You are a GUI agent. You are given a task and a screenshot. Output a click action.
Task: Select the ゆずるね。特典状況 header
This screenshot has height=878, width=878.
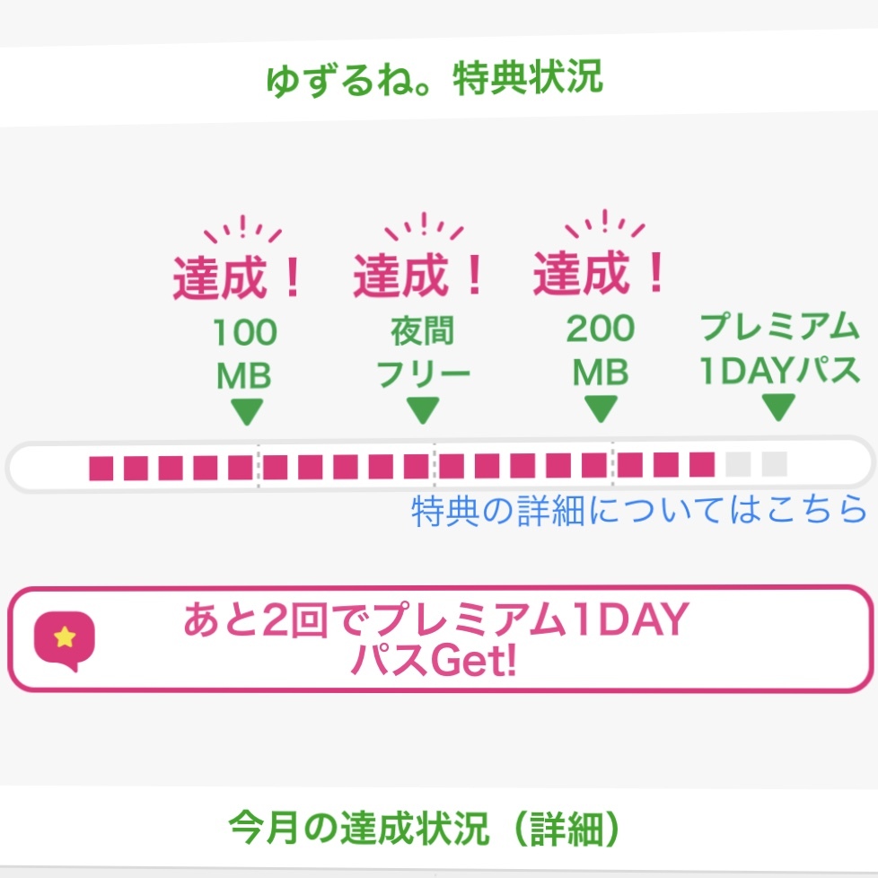(x=435, y=80)
